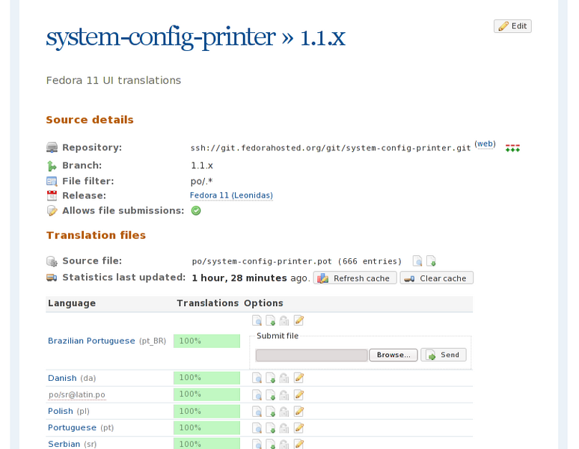
Task: Click the green check for Allows file submissions
Action: [x=196, y=210]
